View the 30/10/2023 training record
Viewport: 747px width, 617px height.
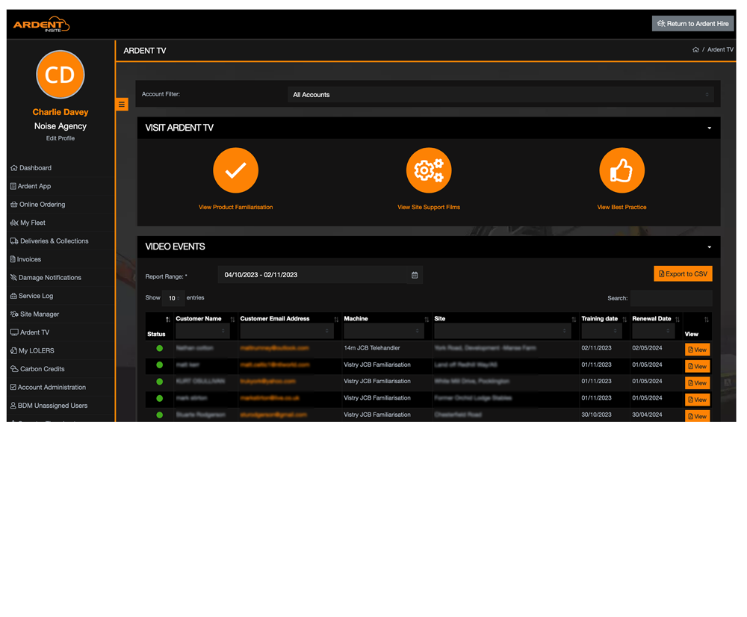coord(698,416)
